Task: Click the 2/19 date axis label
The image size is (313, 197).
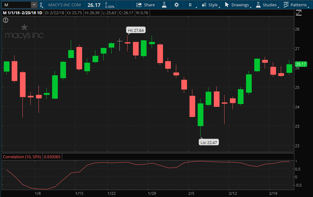Action: coord(273,193)
